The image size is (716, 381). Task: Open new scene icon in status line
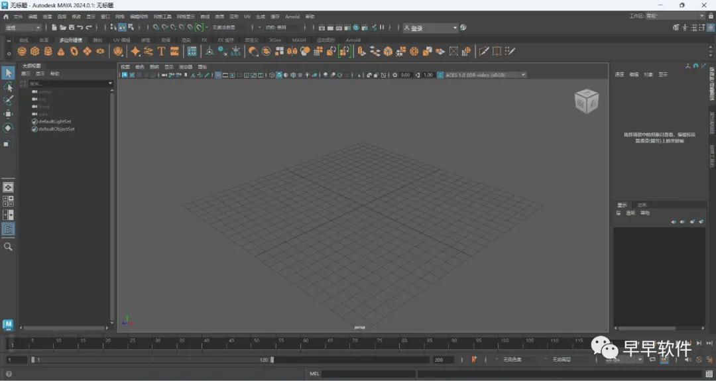tap(53, 28)
